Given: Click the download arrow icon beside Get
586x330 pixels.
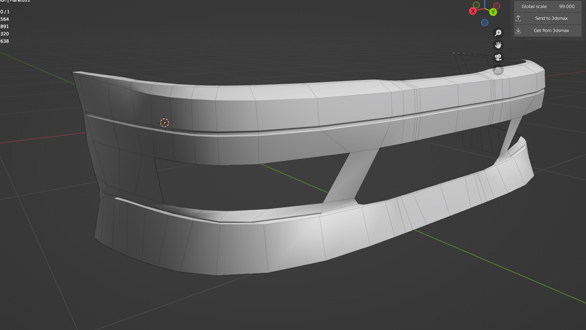Looking at the screenshot, I should (x=518, y=31).
